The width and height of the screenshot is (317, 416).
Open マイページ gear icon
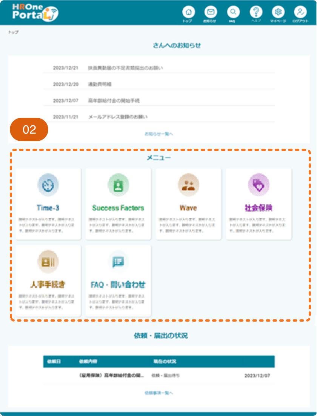(x=278, y=12)
